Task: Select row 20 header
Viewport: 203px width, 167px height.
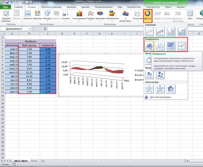Action: pos(3,111)
